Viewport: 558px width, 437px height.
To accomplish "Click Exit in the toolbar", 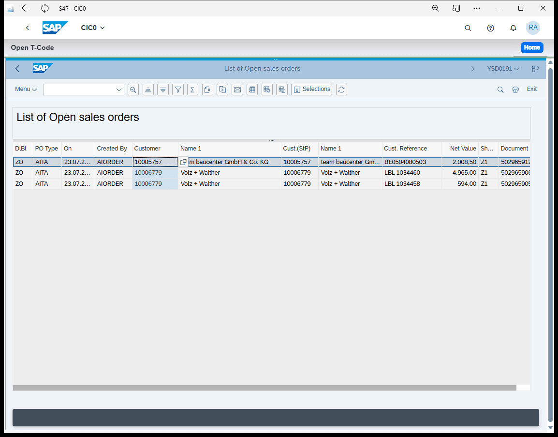I will (532, 89).
